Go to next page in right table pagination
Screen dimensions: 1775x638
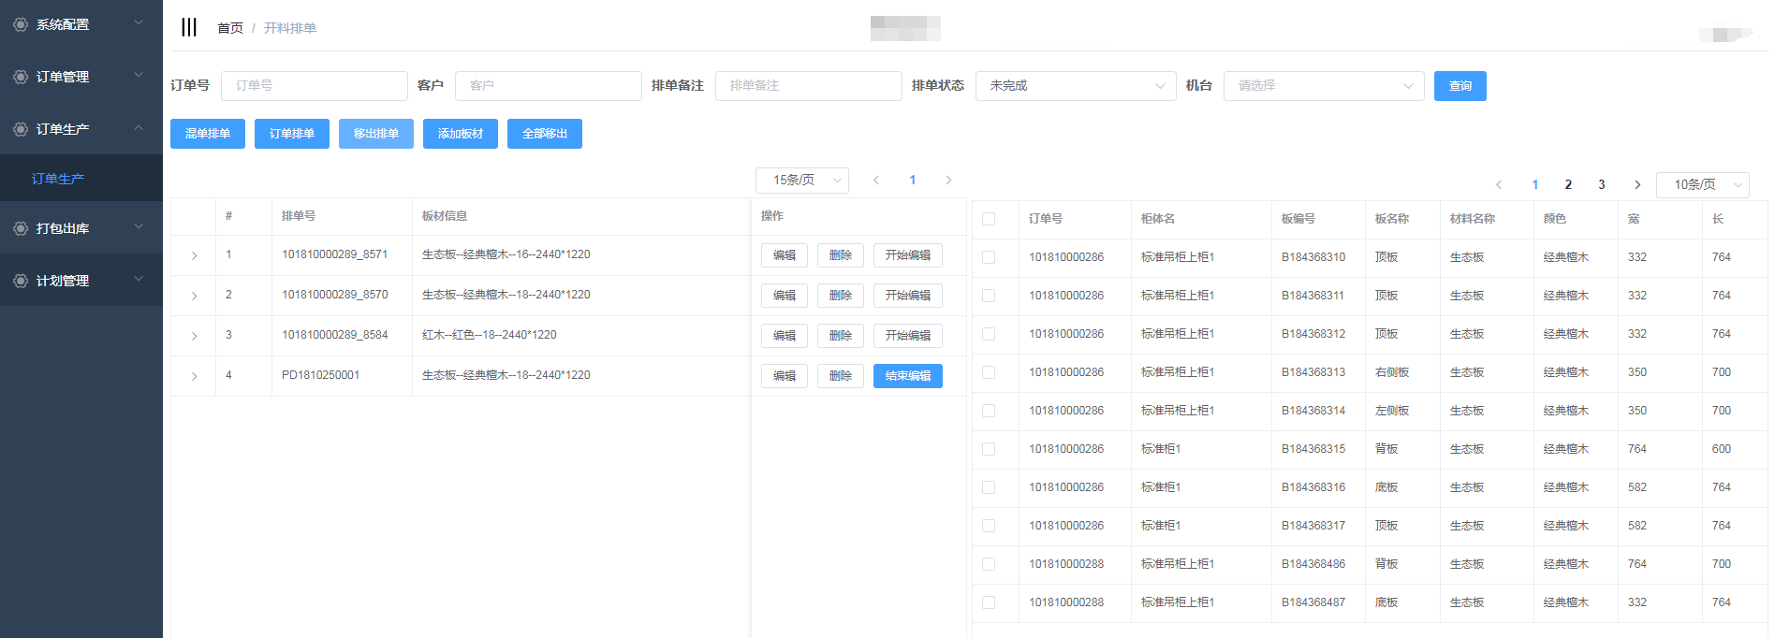[x=1636, y=185]
